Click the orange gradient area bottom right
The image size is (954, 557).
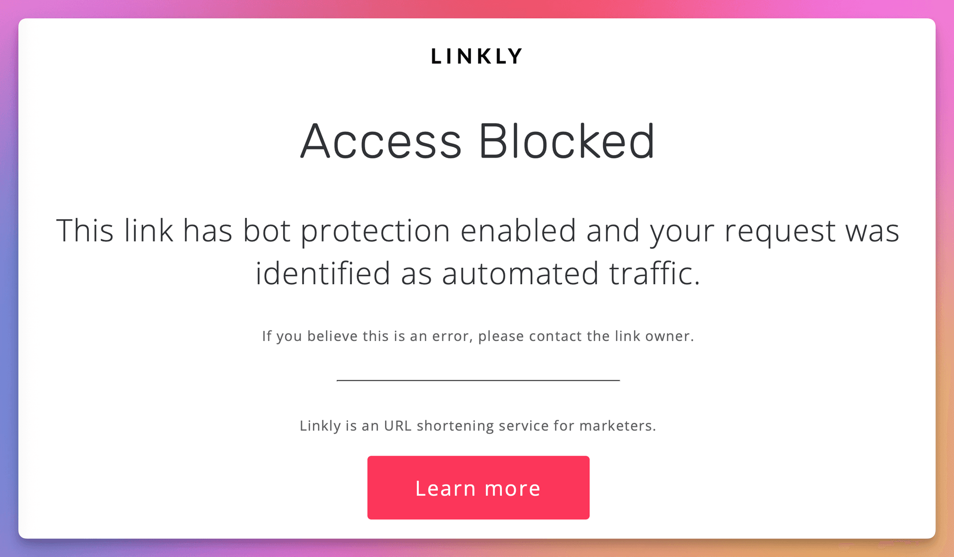944,547
